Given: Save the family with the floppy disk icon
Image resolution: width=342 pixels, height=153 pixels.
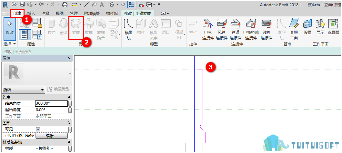Looking at the screenshot, I should (x=22, y=4).
